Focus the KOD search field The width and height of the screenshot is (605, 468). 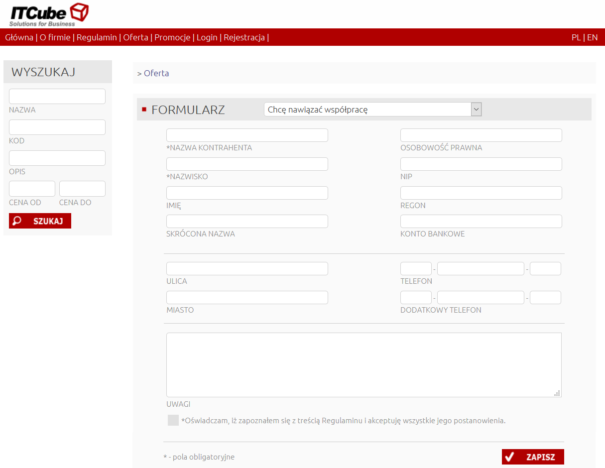pyautogui.click(x=57, y=127)
